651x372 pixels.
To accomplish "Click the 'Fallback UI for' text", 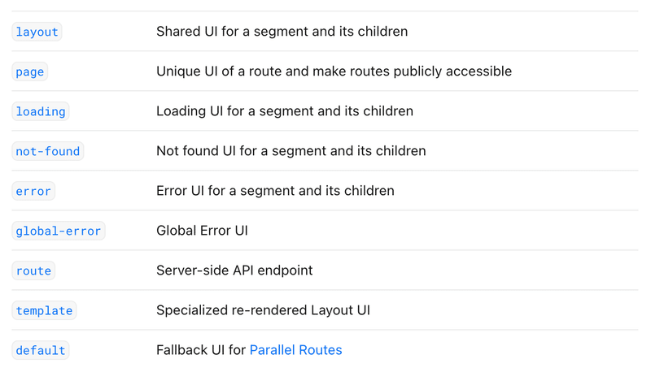I will pyautogui.click(x=200, y=350).
